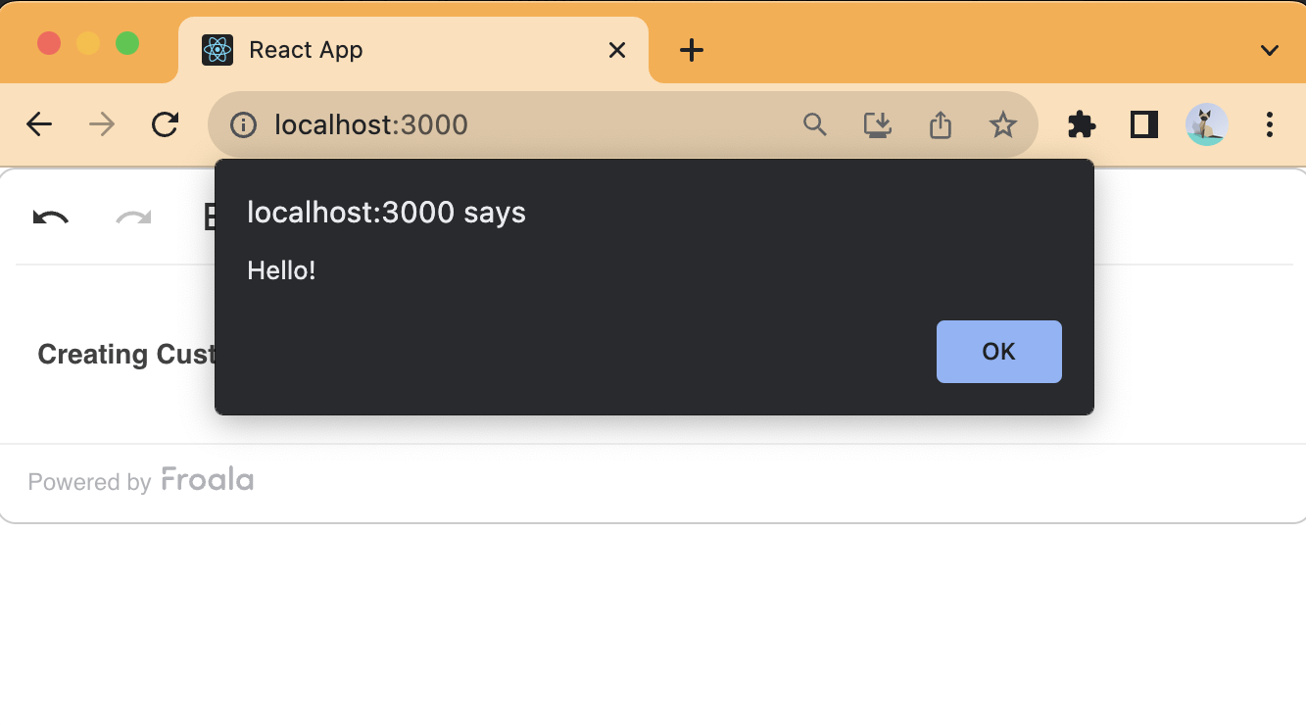Screen dimensions: 1306x727
Task: Open the Extensions puzzle menu
Action: 1082,124
